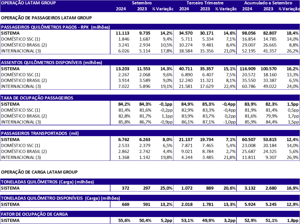This screenshot has height=224, width=300.
Task: Select TONELADAS QUILÔMETRO DISPONÍVEIS (Carga) header
Action: pyautogui.click(x=60, y=198)
